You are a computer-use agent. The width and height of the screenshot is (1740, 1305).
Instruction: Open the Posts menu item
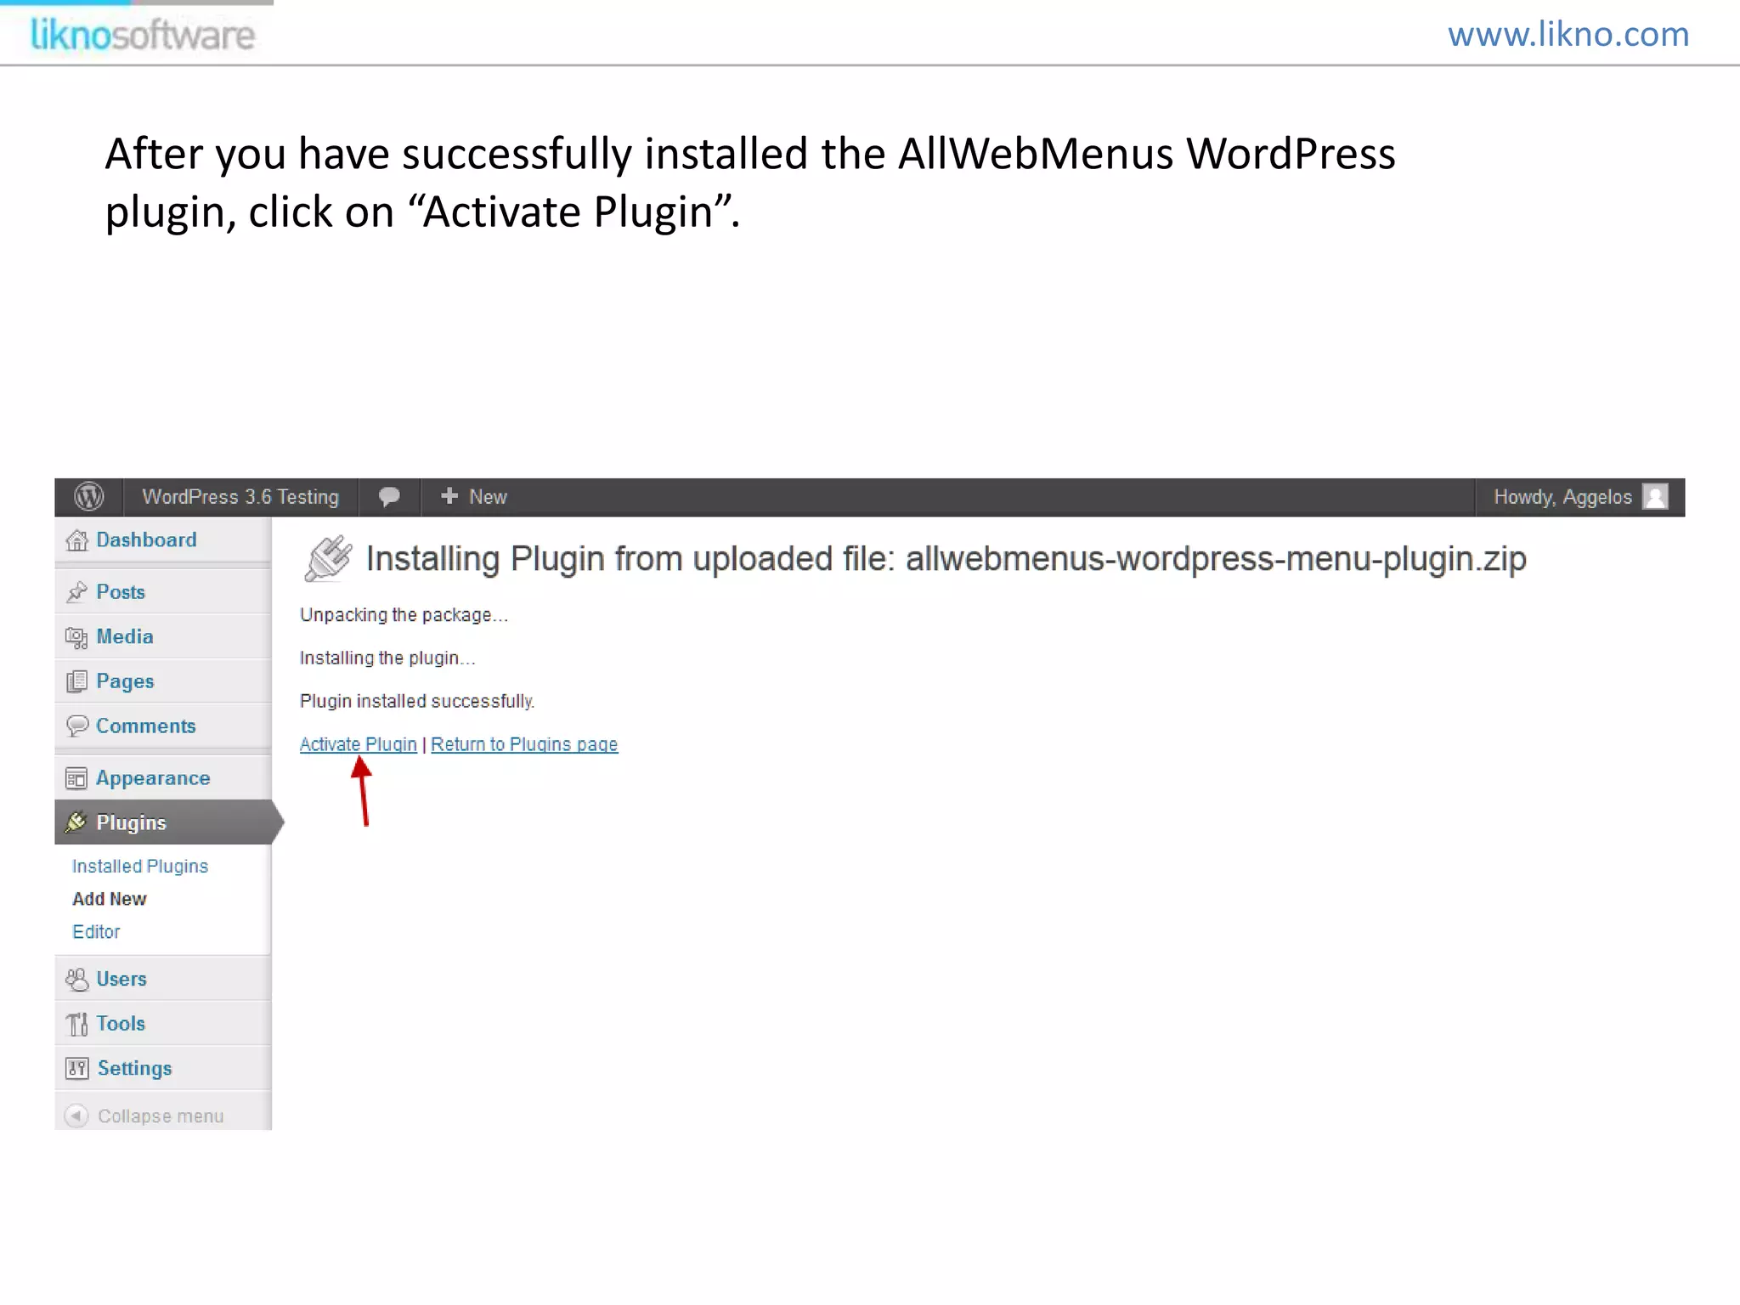coord(121,592)
